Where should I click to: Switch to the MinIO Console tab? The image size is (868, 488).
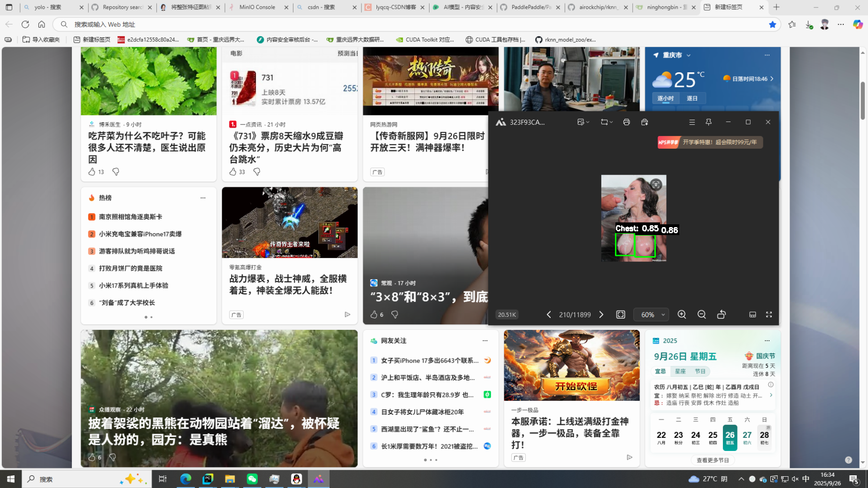257,7
